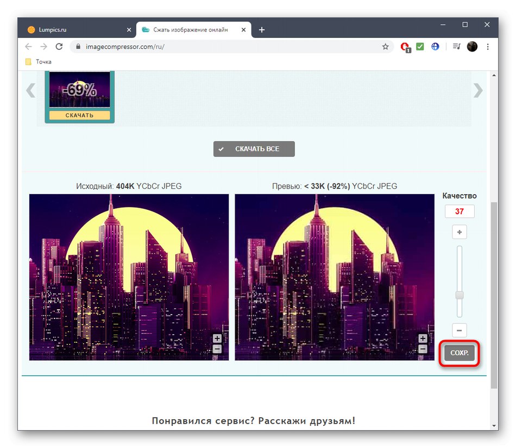516x448 pixels.
Task: Zoom in on the original image preview
Action: (217, 337)
